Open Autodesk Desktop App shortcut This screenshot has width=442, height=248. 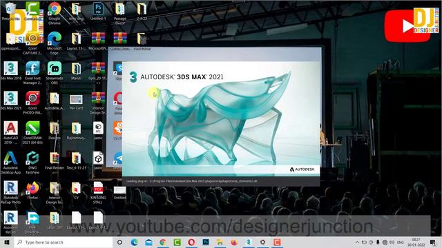(11, 163)
